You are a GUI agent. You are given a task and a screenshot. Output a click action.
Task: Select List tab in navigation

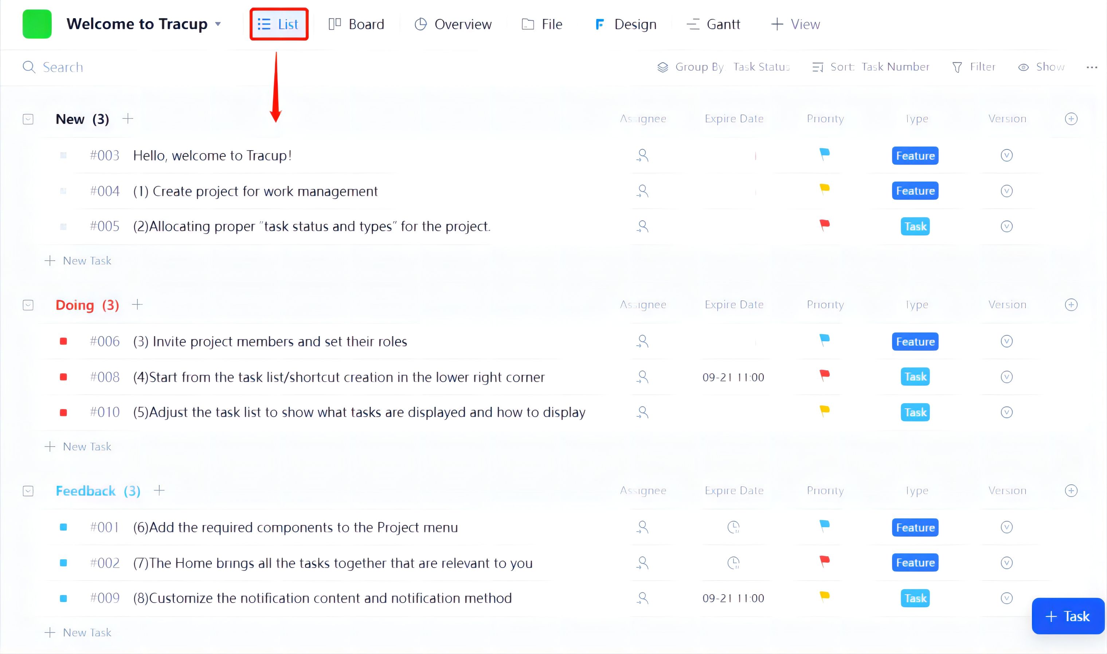(x=278, y=24)
